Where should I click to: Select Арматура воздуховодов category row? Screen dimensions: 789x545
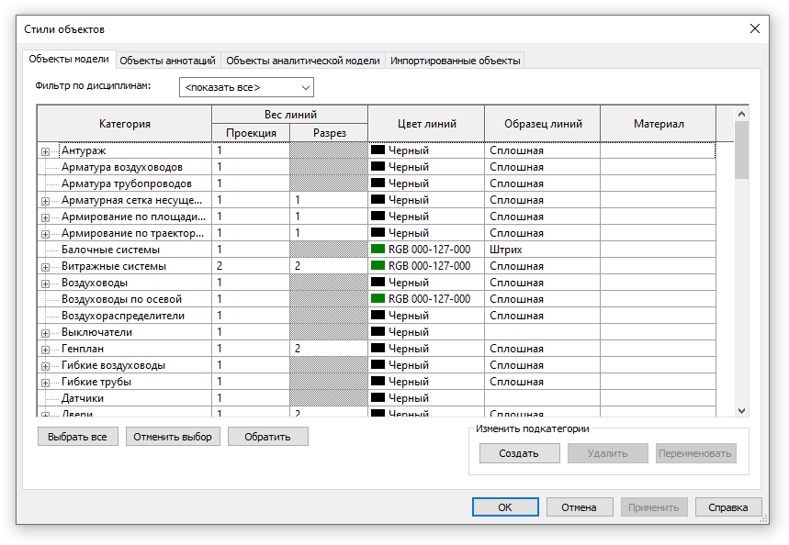click(x=124, y=167)
